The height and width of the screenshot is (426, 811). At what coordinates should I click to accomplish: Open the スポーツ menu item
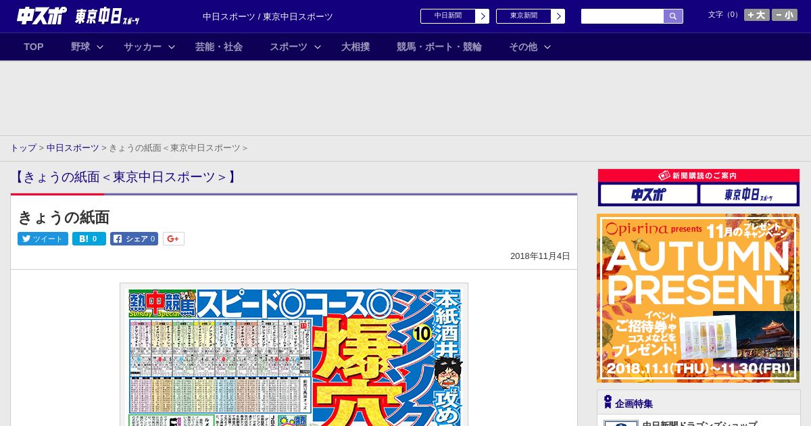click(289, 47)
